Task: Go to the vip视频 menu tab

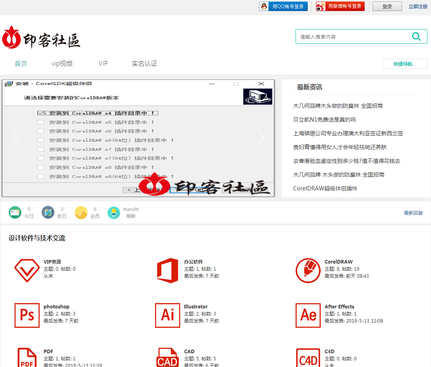Action: pos(62,64)
